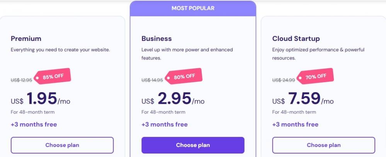386x157 pixels.
Task: Click the US$ 1.95/mo price
Action: pyautogui.click(x=41, y=100)
